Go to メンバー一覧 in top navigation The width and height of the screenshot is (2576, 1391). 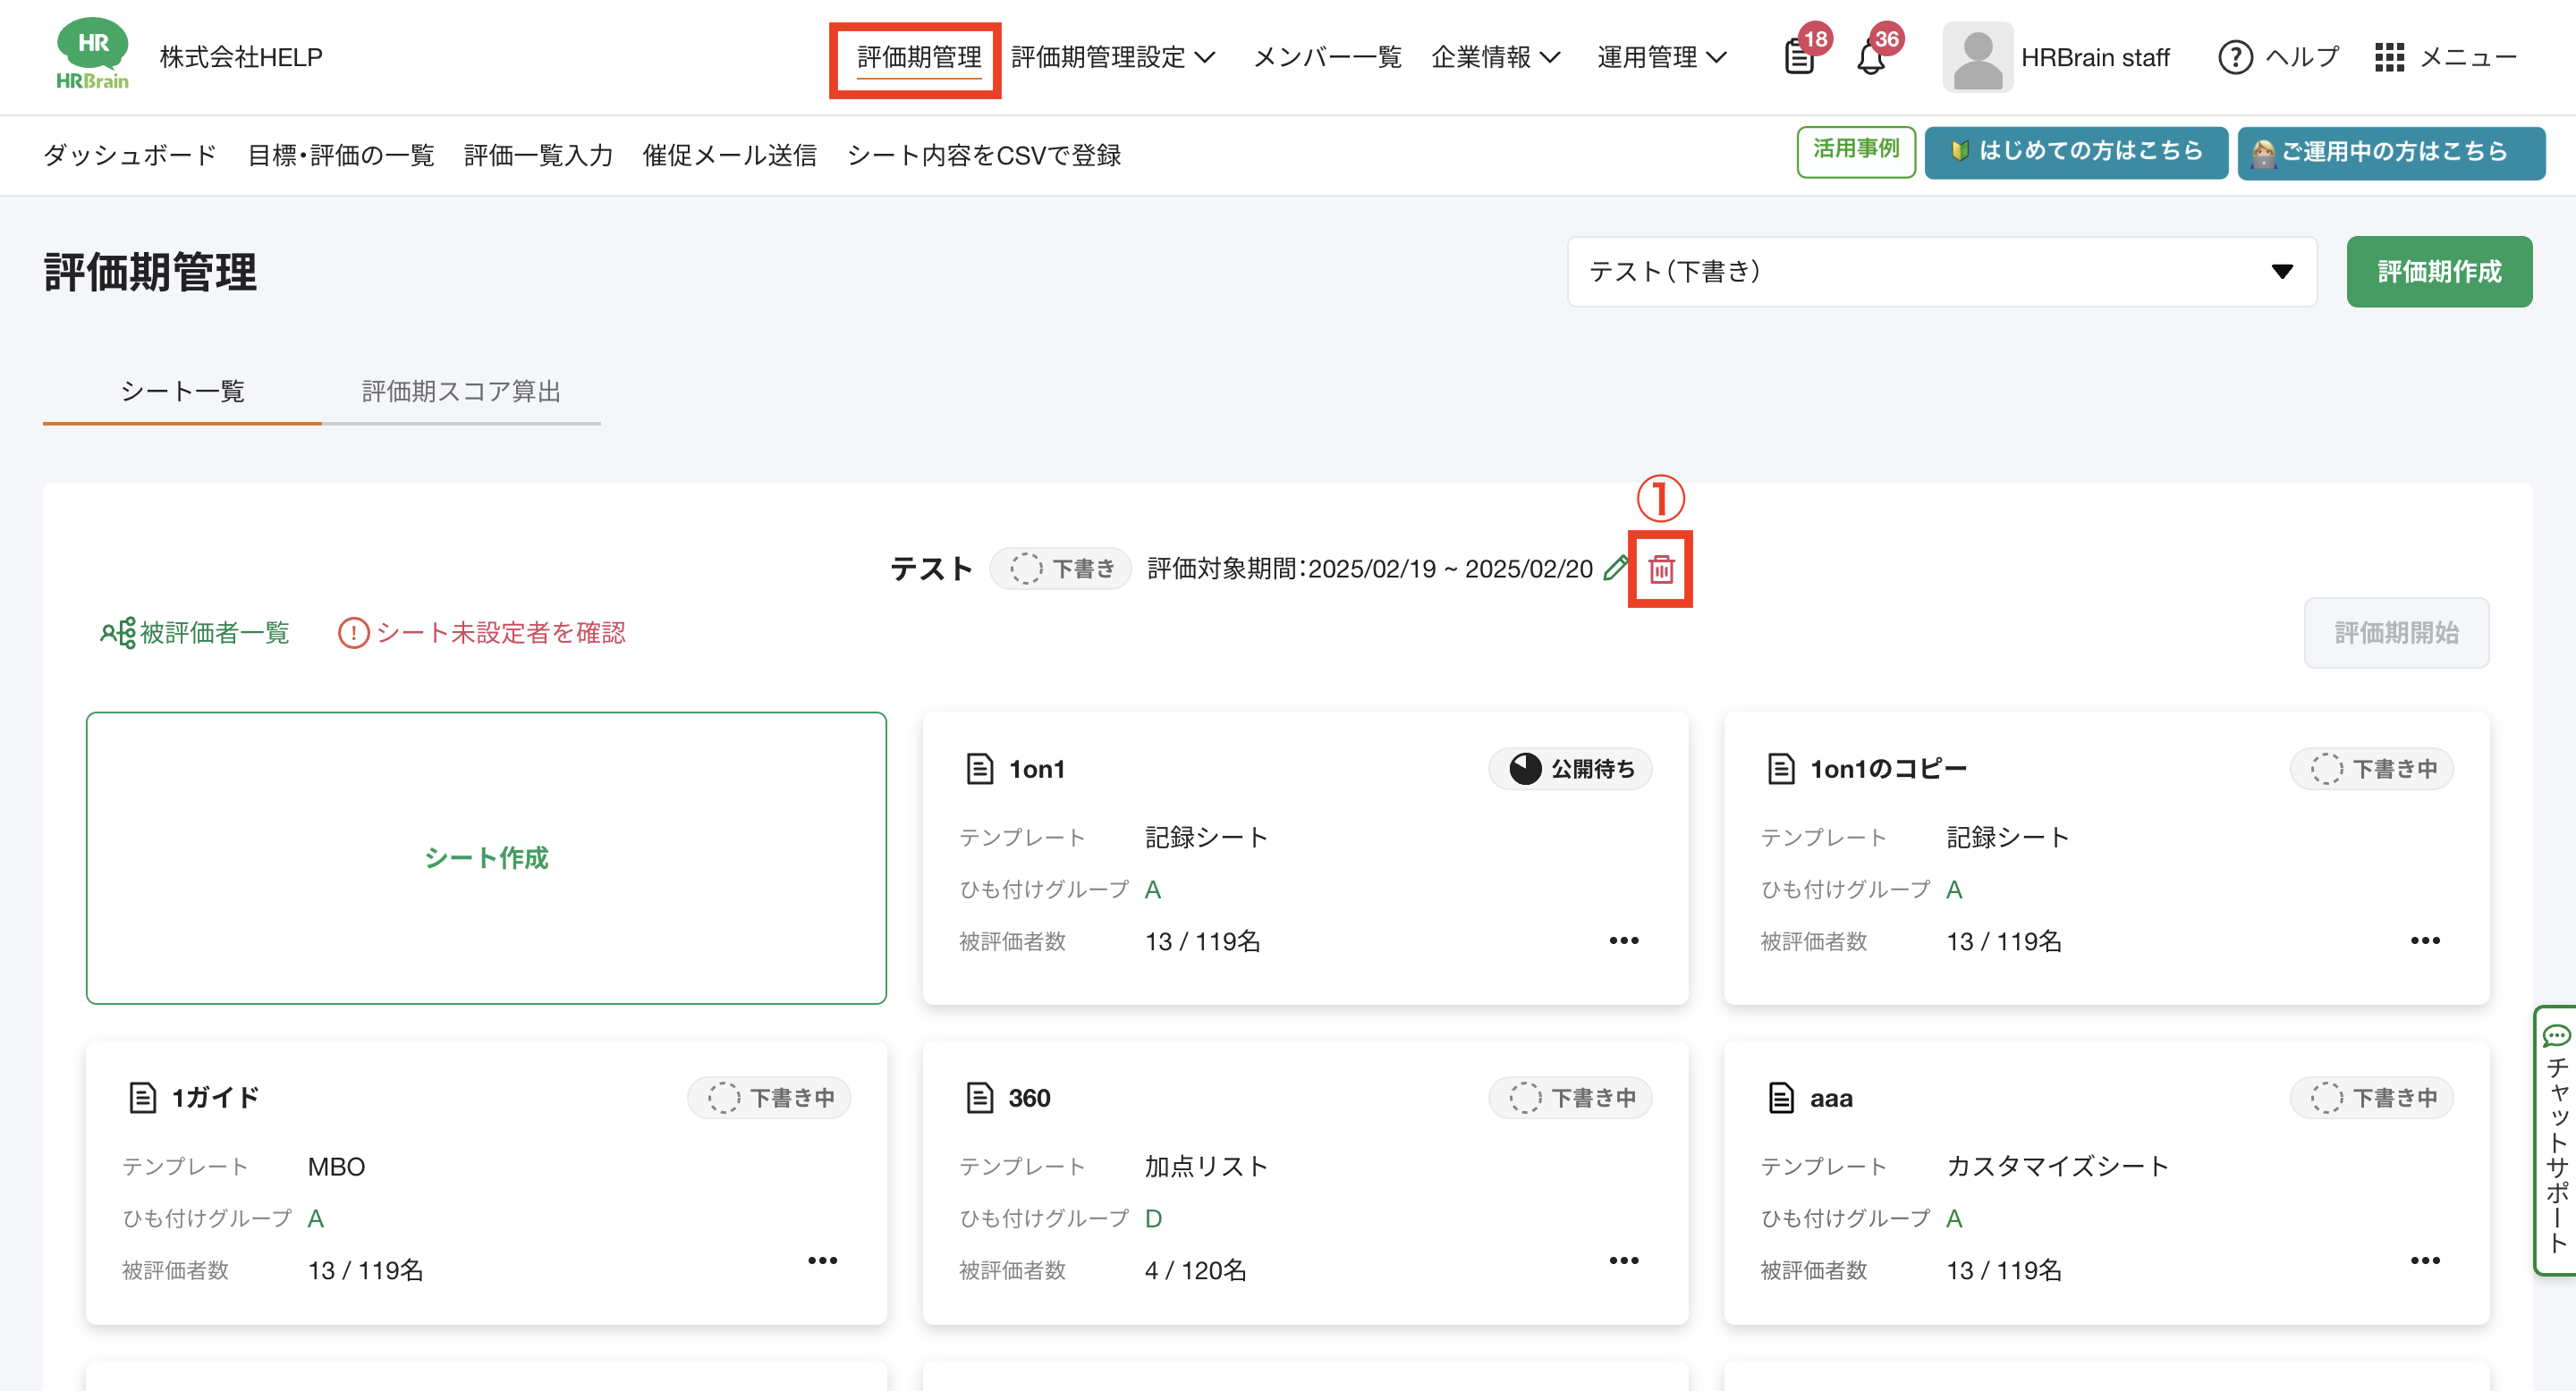tap(1327, 57)
